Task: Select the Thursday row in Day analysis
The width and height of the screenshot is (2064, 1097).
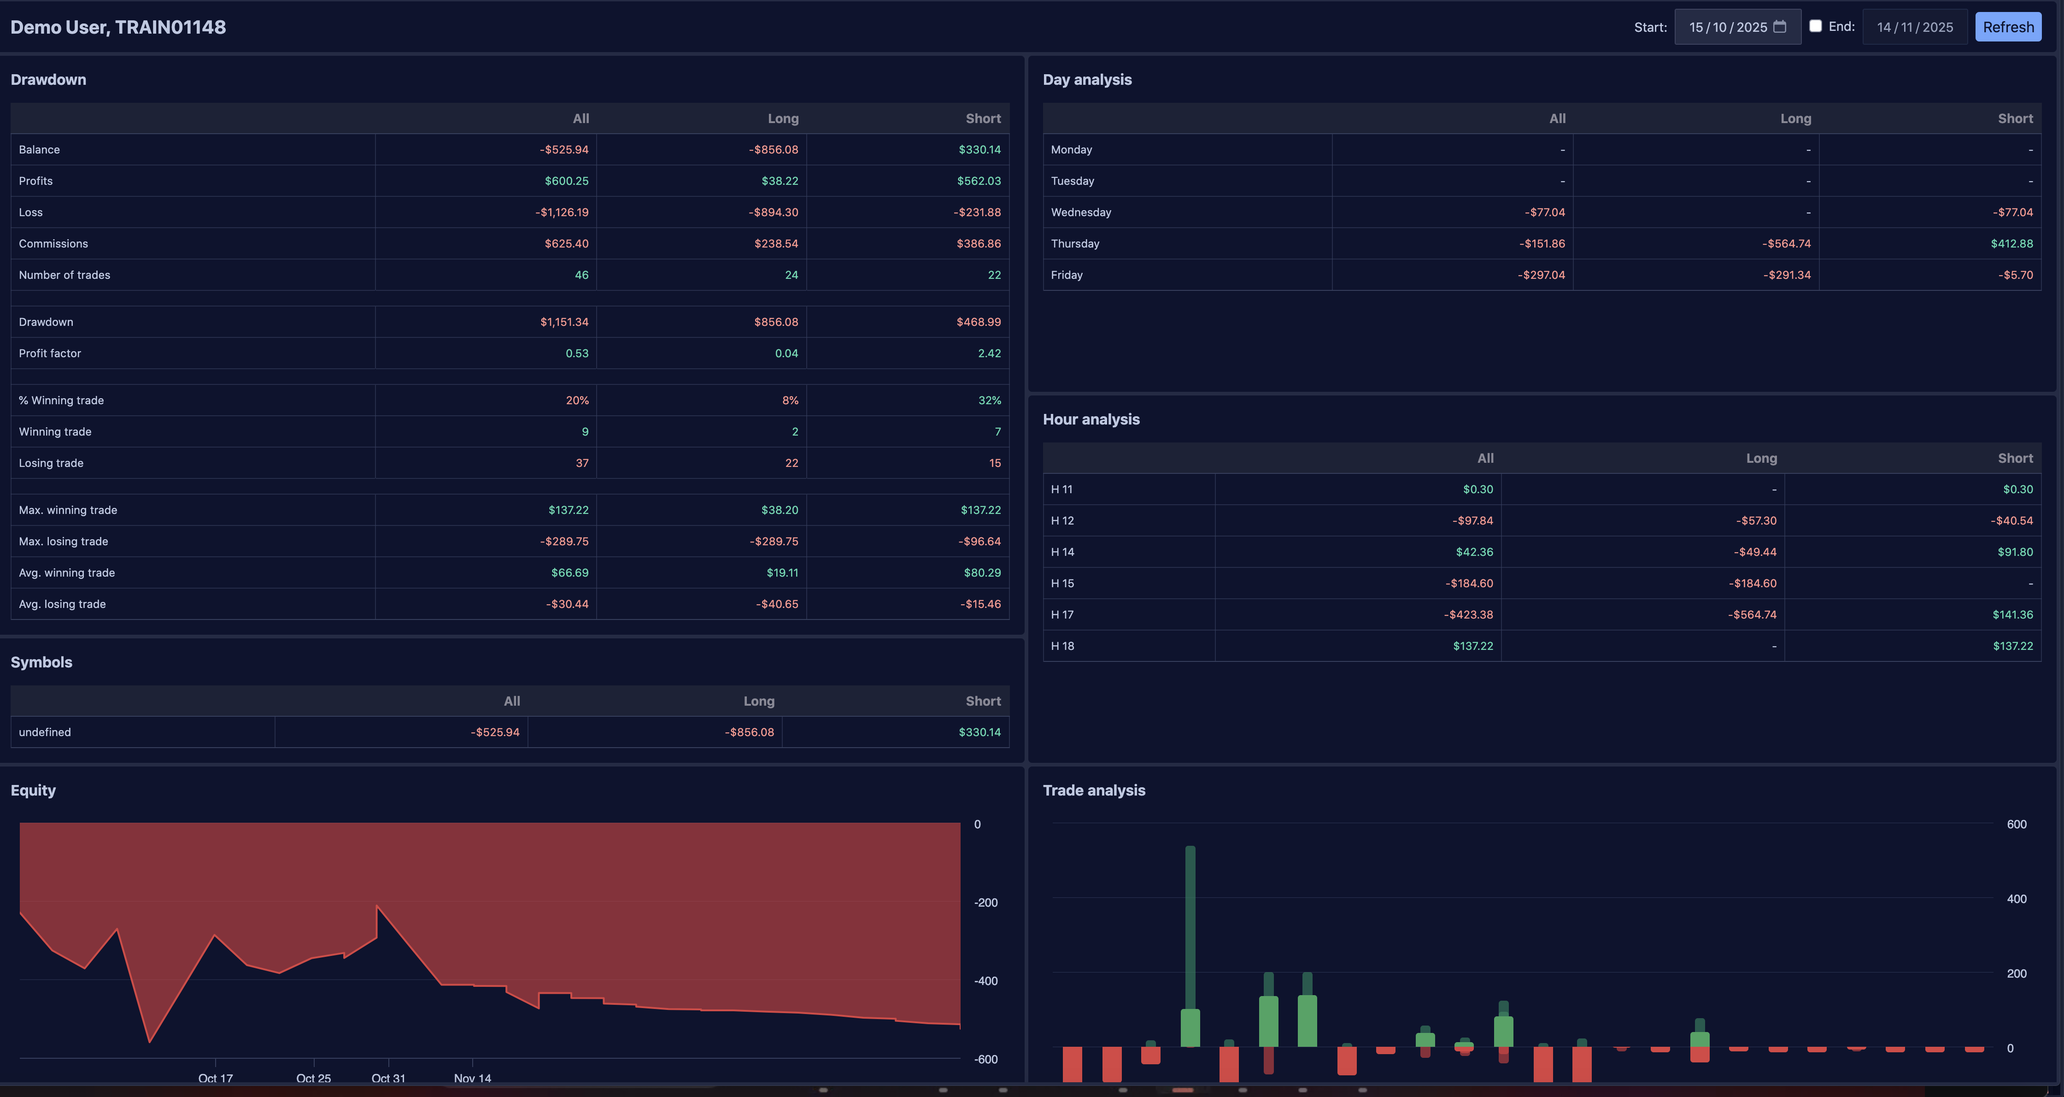Action: (x=1075, y=244)
